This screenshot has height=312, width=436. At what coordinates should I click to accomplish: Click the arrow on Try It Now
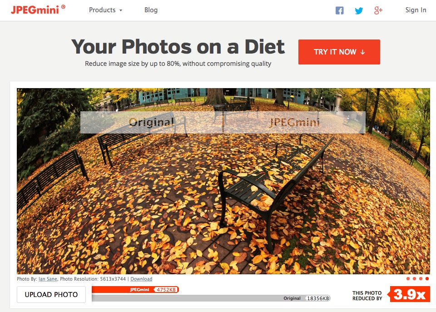(362, 52)
